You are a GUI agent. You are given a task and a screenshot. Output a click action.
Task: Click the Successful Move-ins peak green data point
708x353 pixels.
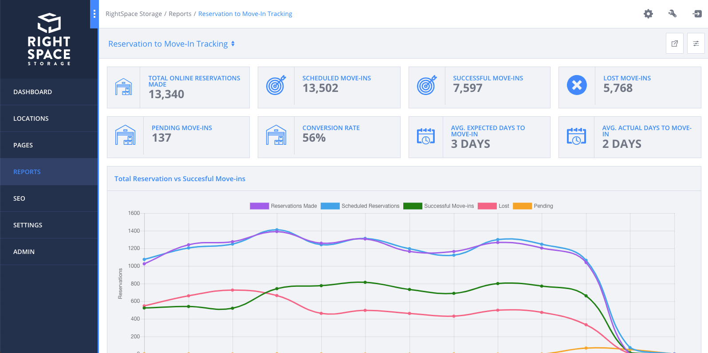point(365,282)
